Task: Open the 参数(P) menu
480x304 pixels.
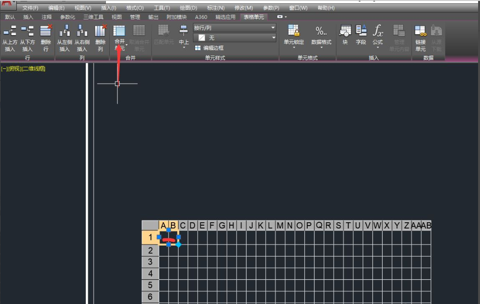Action: [x=271, y=8]
